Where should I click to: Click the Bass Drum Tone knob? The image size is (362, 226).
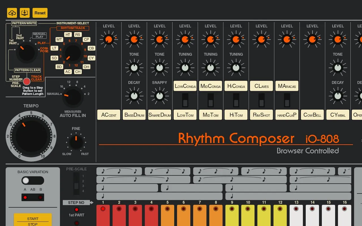coord(134,68)
